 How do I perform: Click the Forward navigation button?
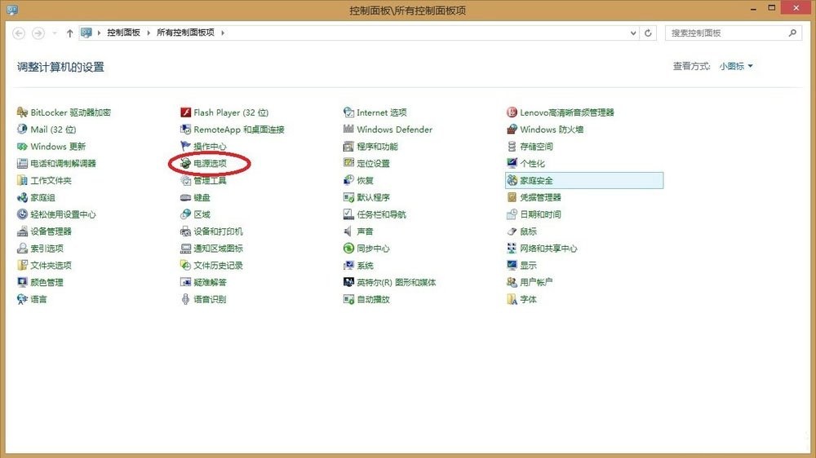click(x=38, y=33)
